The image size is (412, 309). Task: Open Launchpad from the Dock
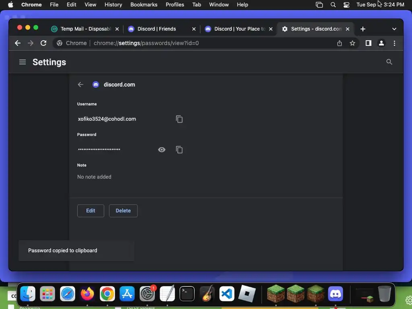[x=47, y=293]
